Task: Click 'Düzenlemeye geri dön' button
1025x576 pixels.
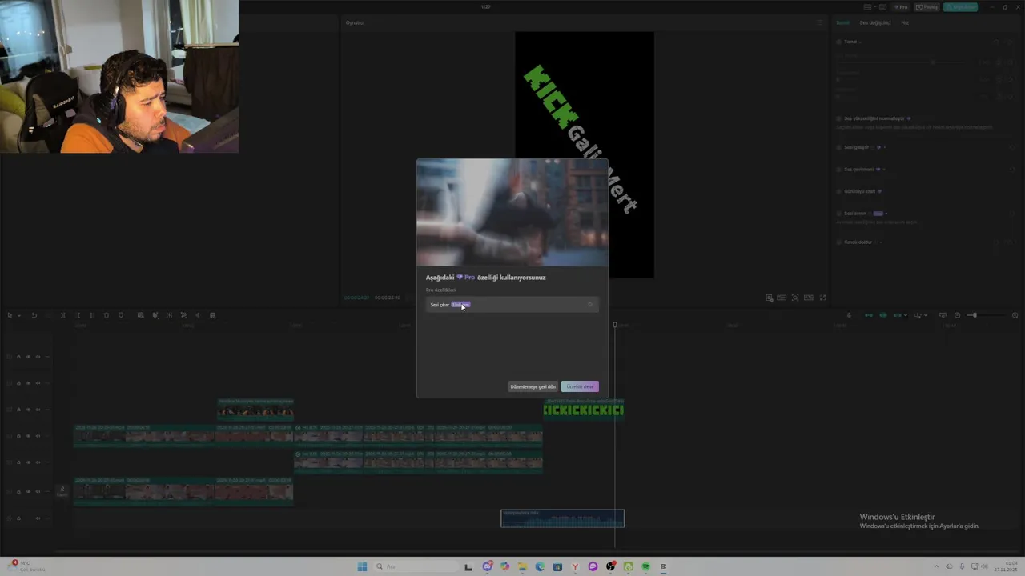Action: point(533,386)
